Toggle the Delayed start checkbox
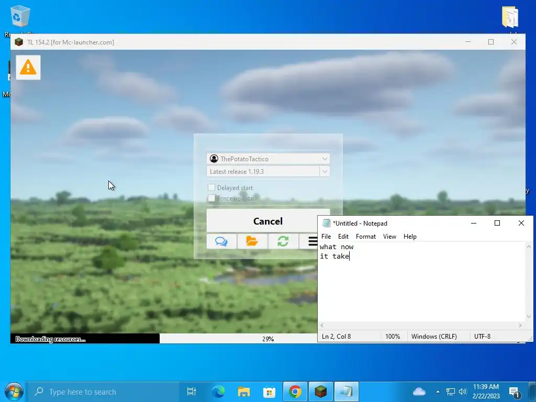Image resolution: width=536 pixels, height=402 pixels. point(211,187)
